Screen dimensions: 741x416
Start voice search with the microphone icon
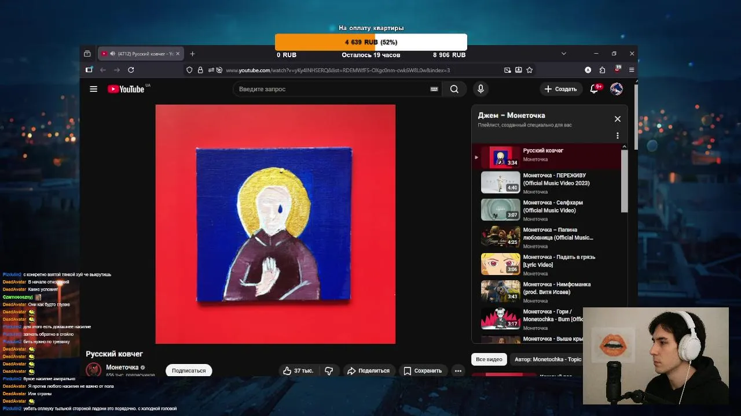(x=480, y=89)
